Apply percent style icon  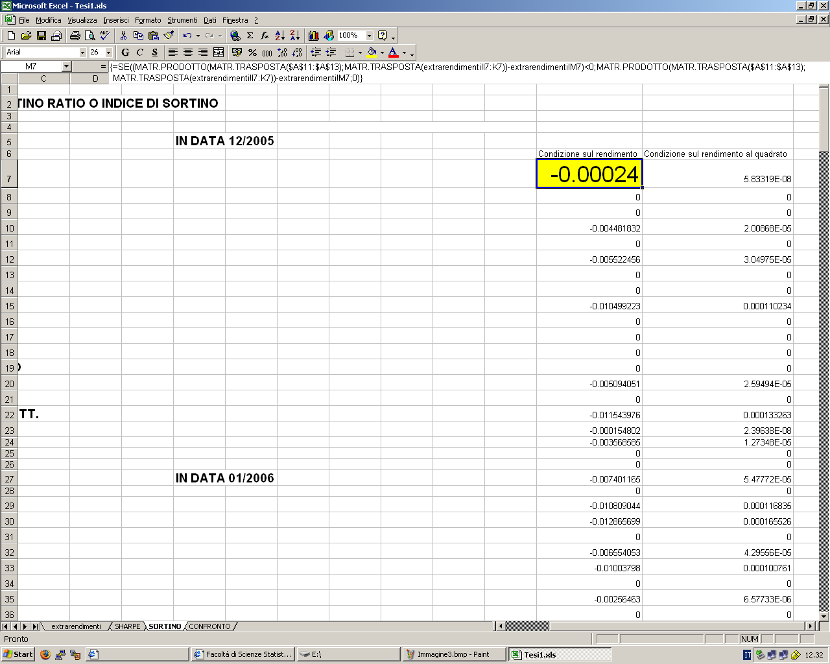[252, 53]
